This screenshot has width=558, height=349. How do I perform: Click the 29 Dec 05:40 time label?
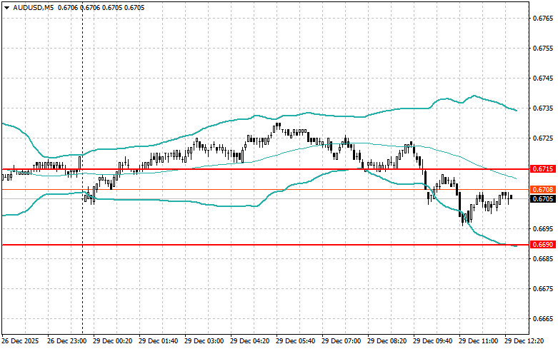point(295,341)
